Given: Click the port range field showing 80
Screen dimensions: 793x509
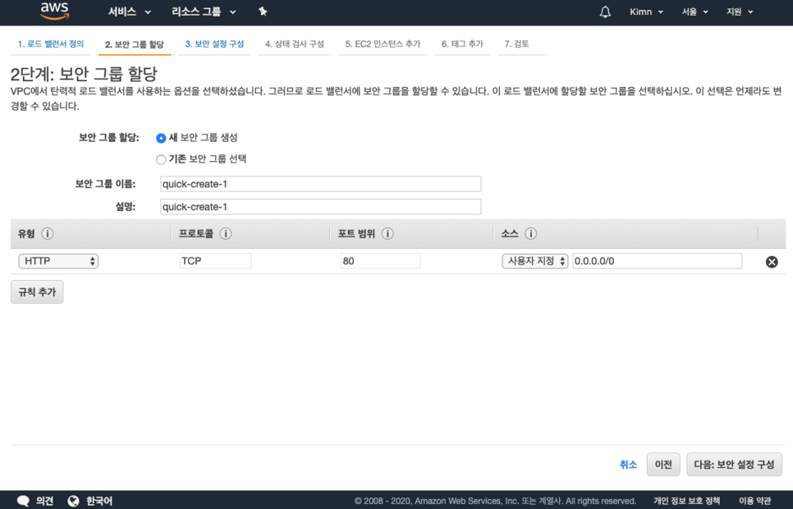Looking at the screenshot, I should [380, 261].
